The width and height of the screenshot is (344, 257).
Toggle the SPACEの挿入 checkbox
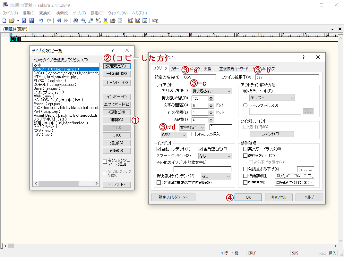(x=193, y=134)
